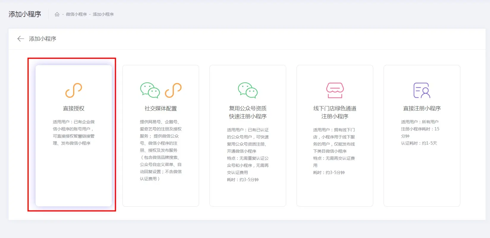
Task: Choose the 复用公众号资质快速注册小程序 title
Action: [248, 112]
